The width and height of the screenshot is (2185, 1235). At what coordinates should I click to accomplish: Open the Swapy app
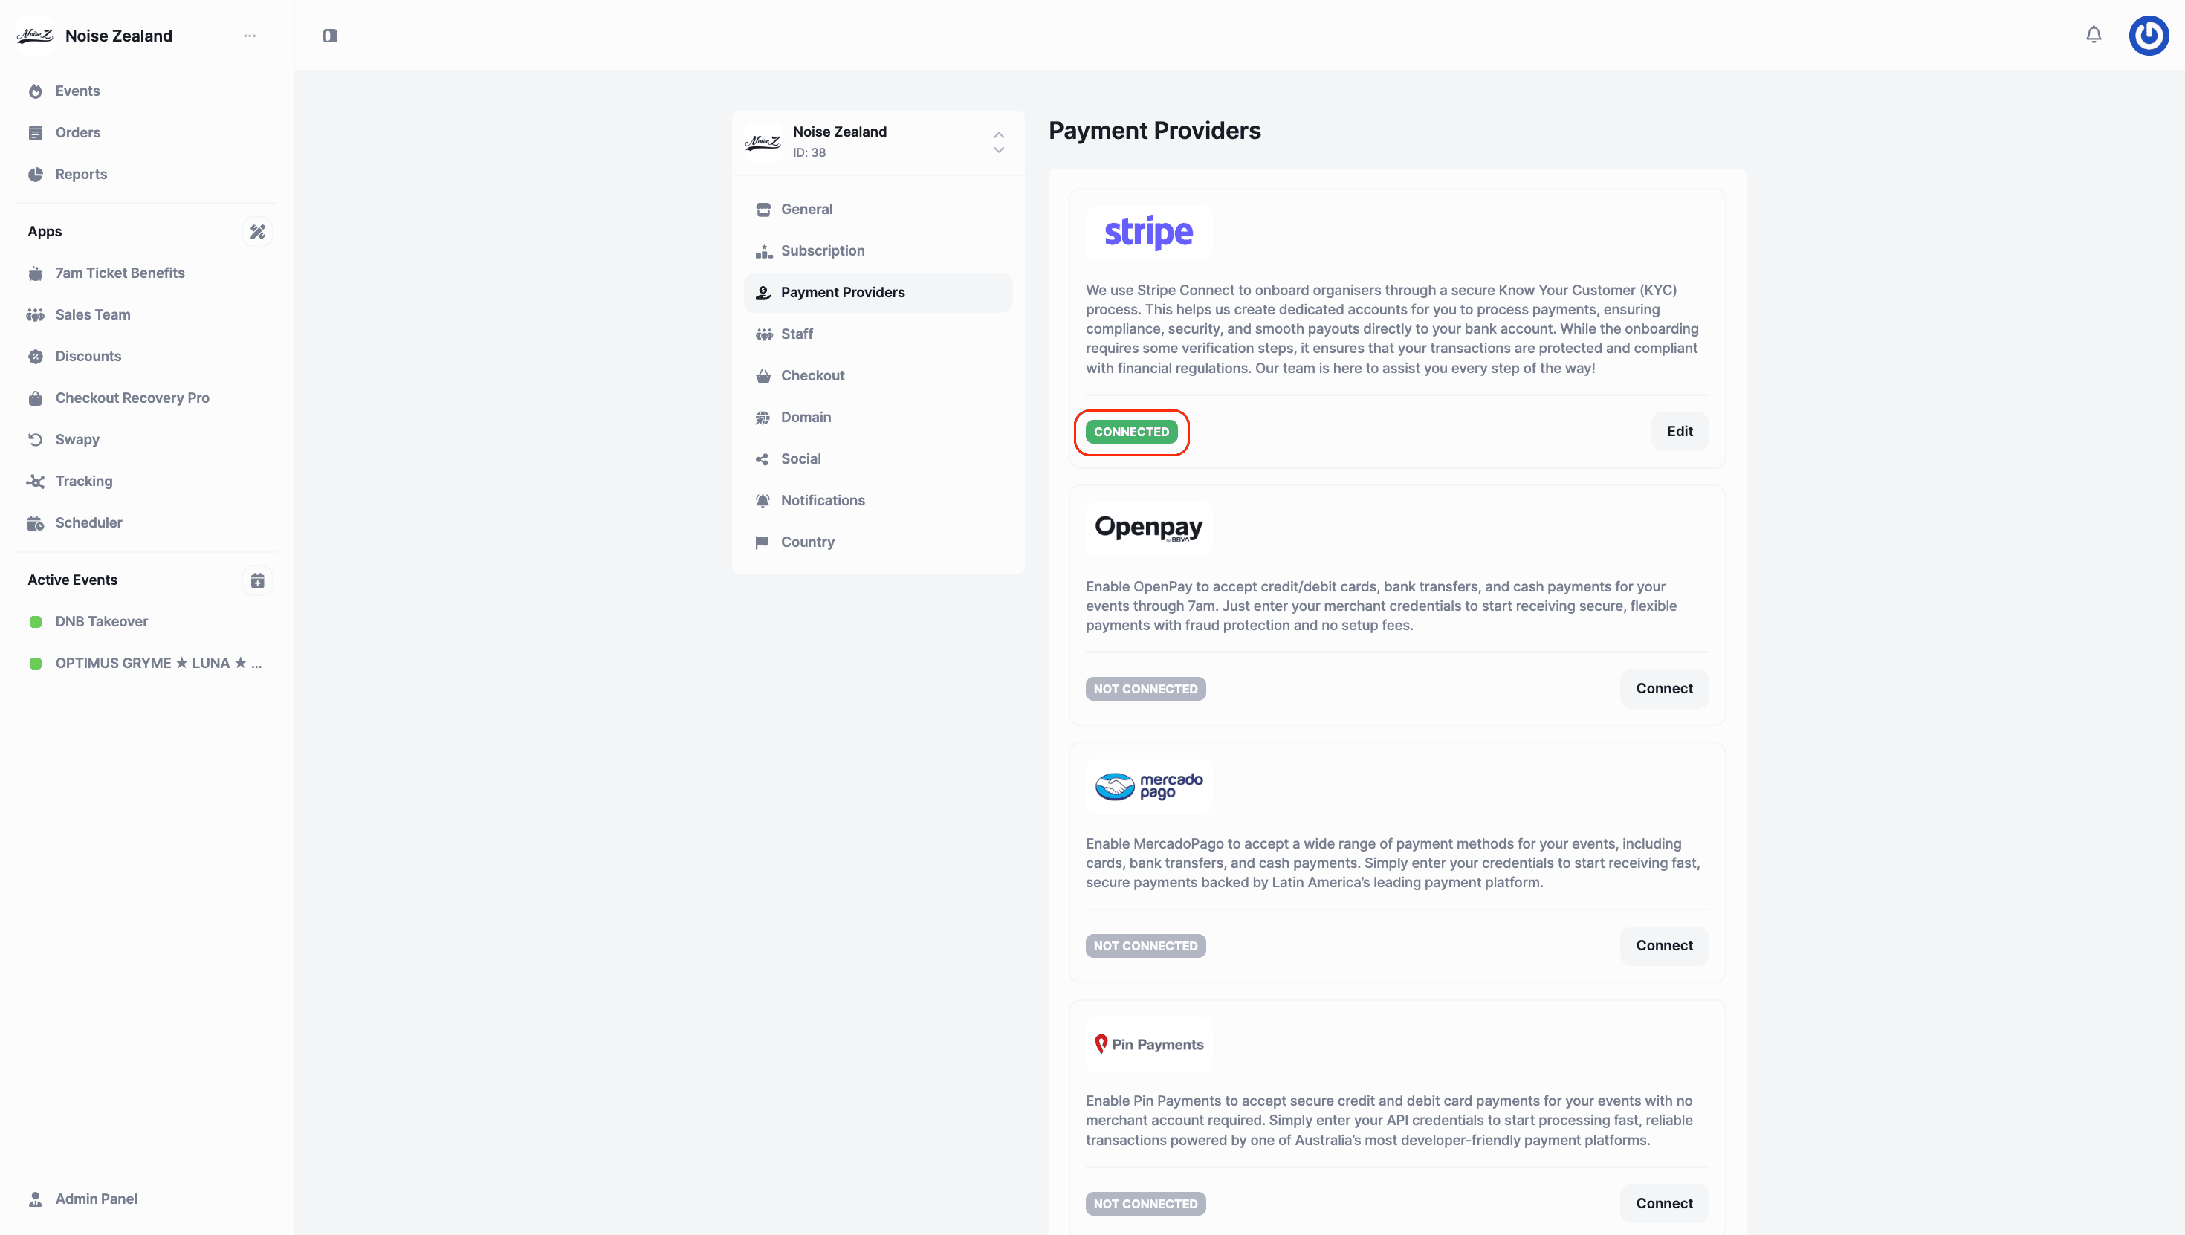tap(77, 439)
